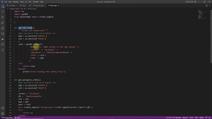Click the unsaved dot on etl.py tab

pos(30,6)
